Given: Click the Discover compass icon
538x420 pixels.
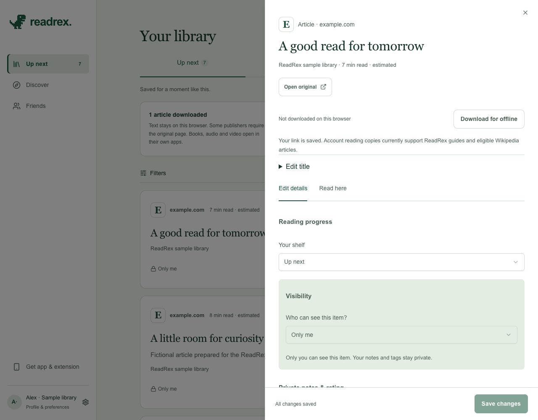Looking at the screenshot, I should click(16, 85).
